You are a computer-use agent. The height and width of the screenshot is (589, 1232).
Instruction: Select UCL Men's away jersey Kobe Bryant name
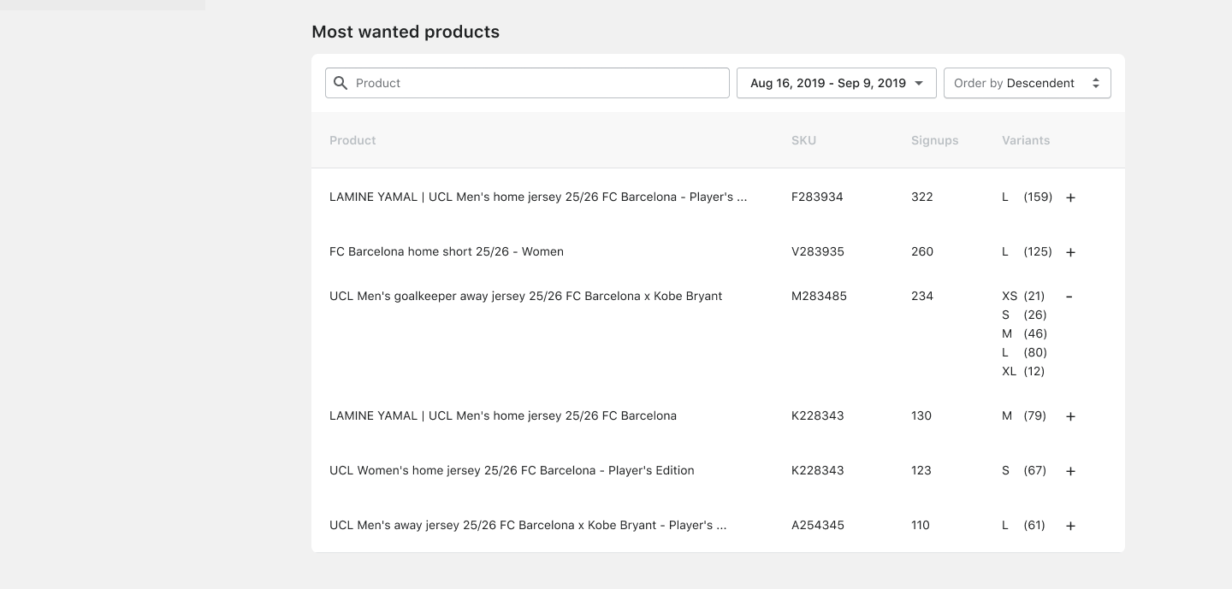(528, 525)
